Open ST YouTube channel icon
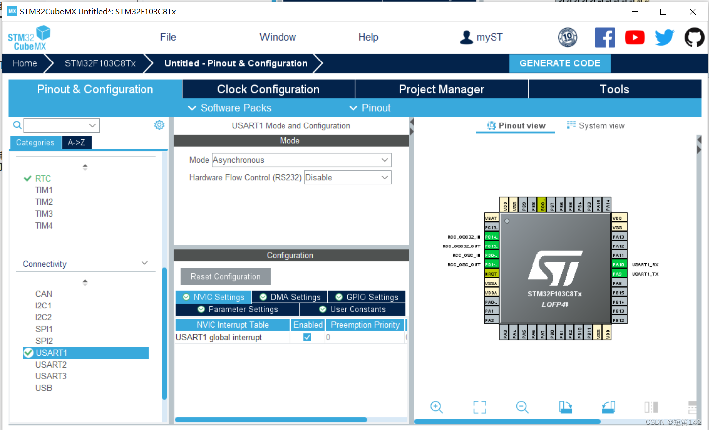 635,37
